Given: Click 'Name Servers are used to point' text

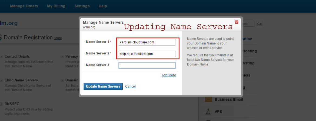Looking at the screenshot, I should 210,39.
